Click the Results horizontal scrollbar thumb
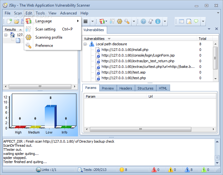The height and width of the screenshot is (175, 223). click(40, 86)
